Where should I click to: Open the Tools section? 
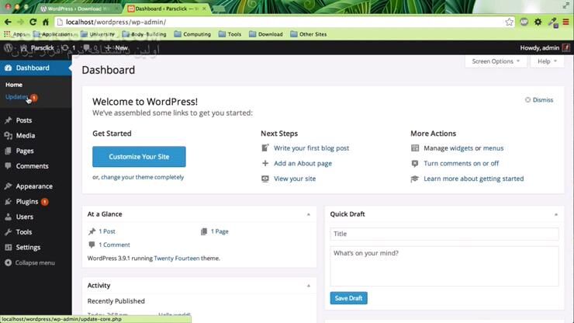[x=23, y=232]
